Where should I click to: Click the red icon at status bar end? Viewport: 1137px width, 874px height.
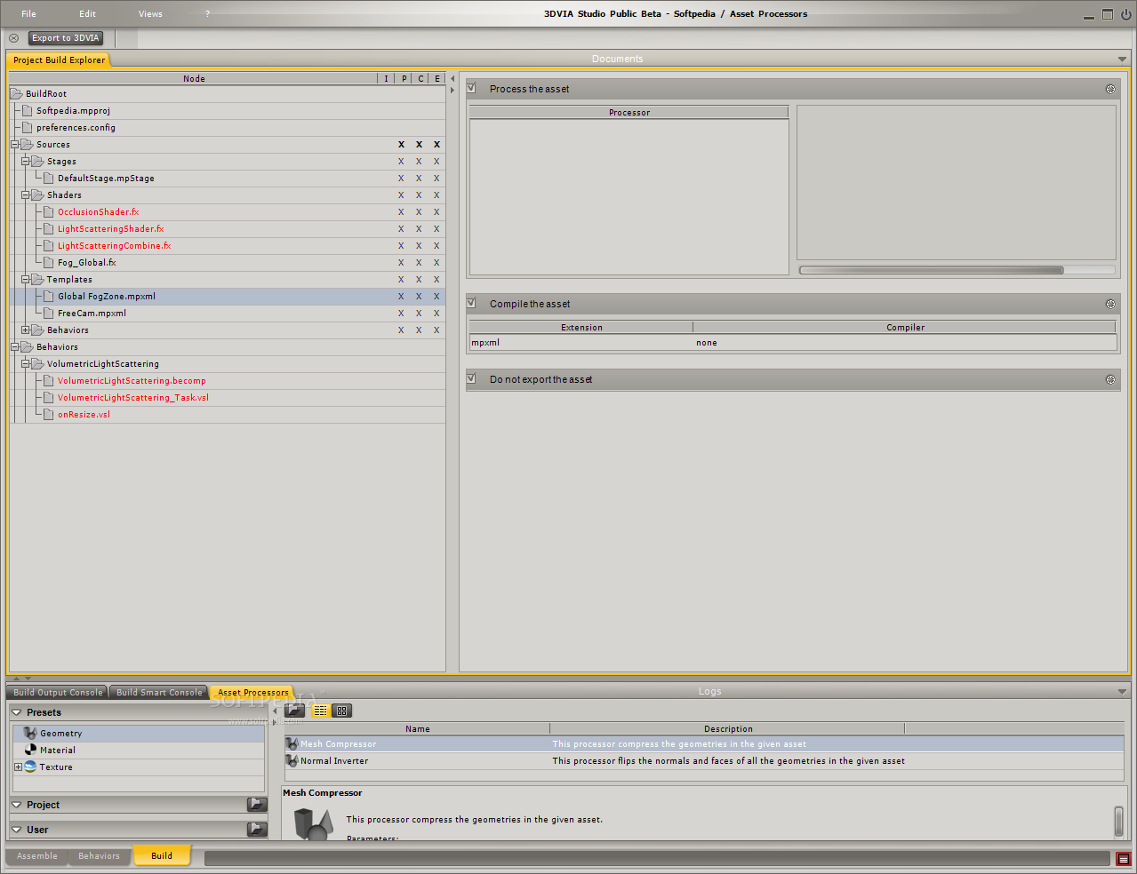click(1124, 859)
